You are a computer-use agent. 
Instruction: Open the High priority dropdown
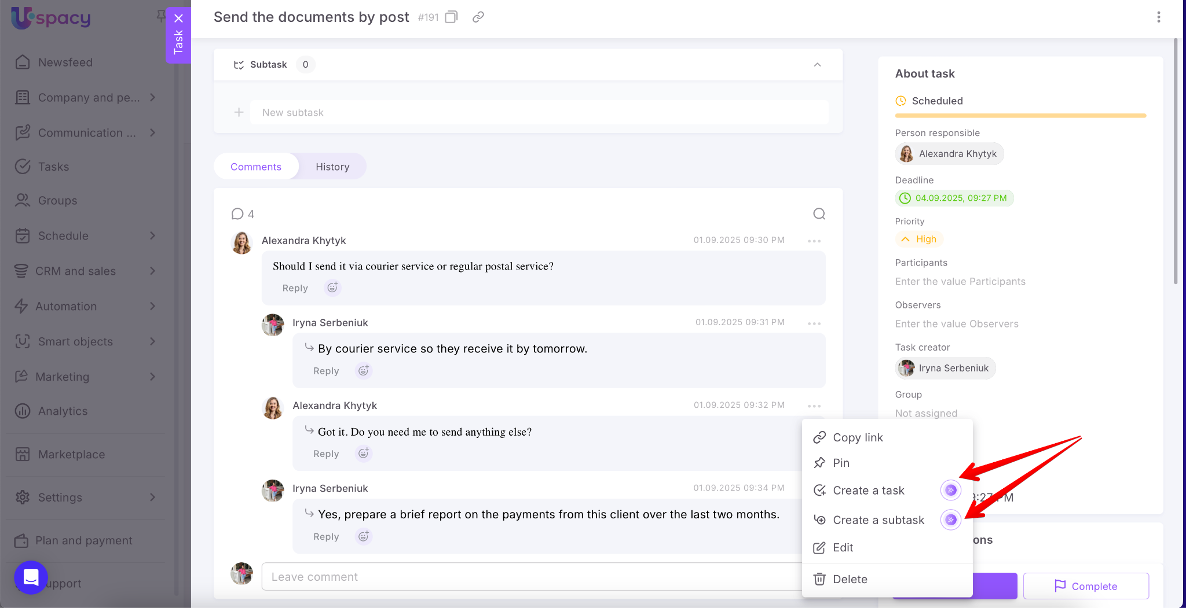tap(919, 239)
